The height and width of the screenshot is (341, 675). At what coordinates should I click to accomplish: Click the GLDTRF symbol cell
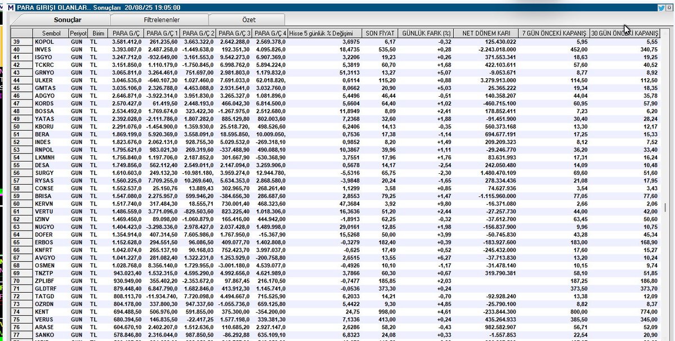point(51,289)
